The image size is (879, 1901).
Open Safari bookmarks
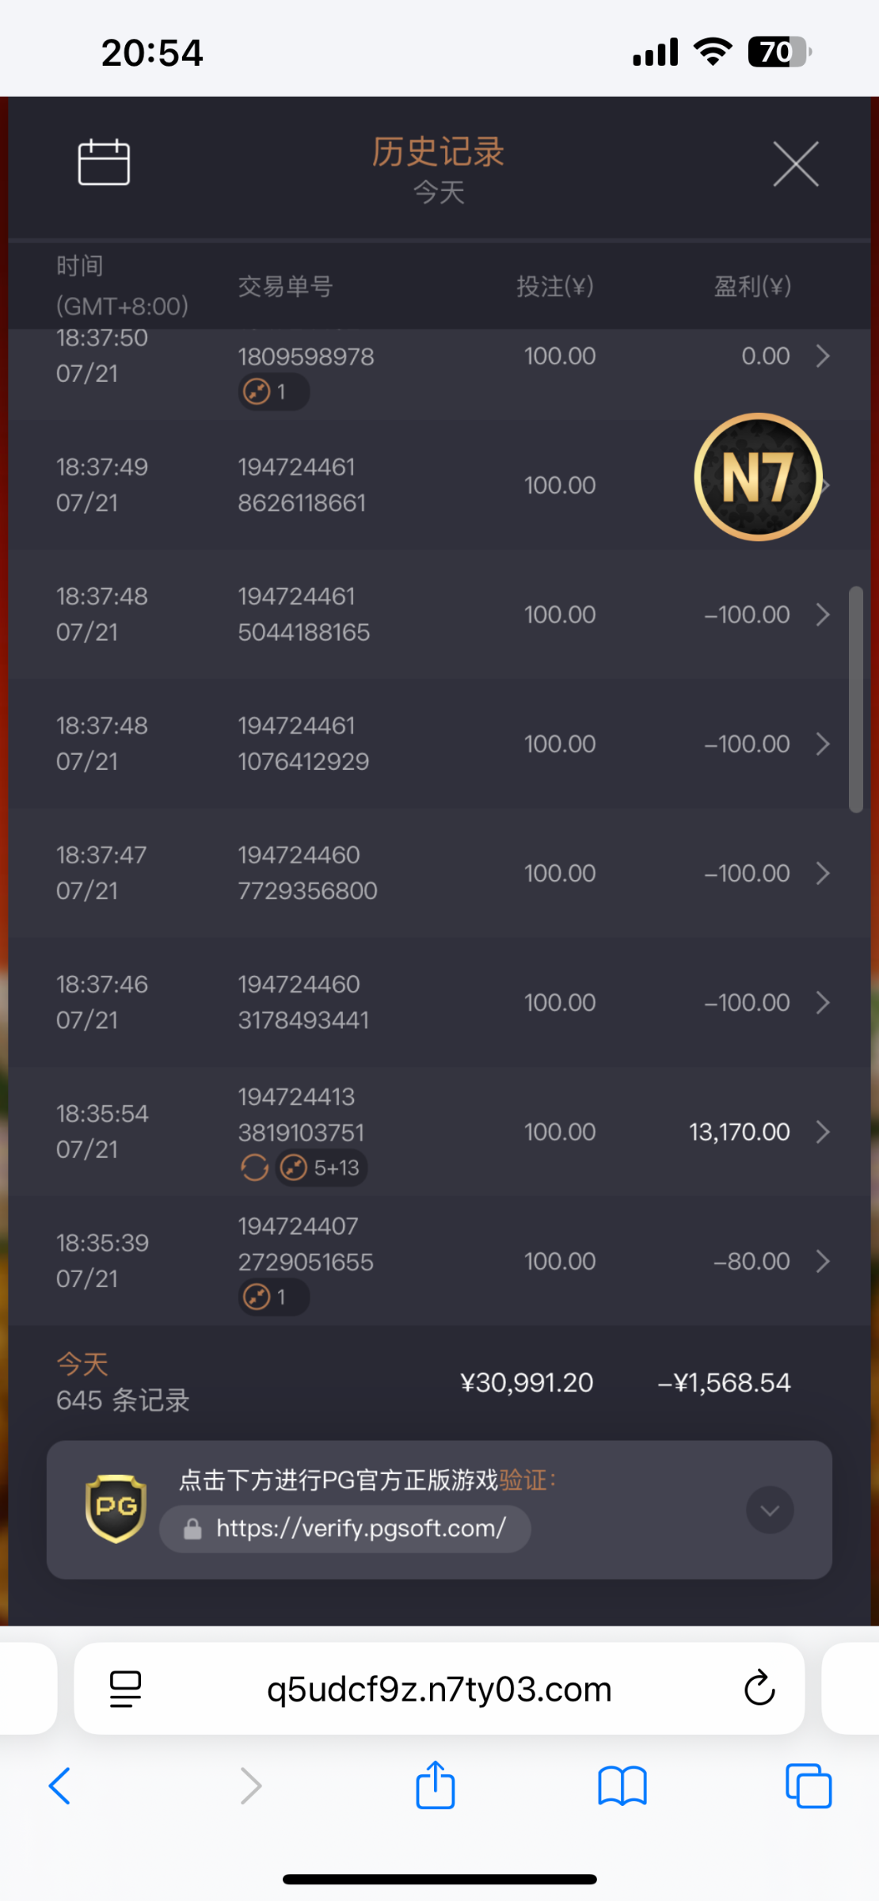pos(622,1786)
